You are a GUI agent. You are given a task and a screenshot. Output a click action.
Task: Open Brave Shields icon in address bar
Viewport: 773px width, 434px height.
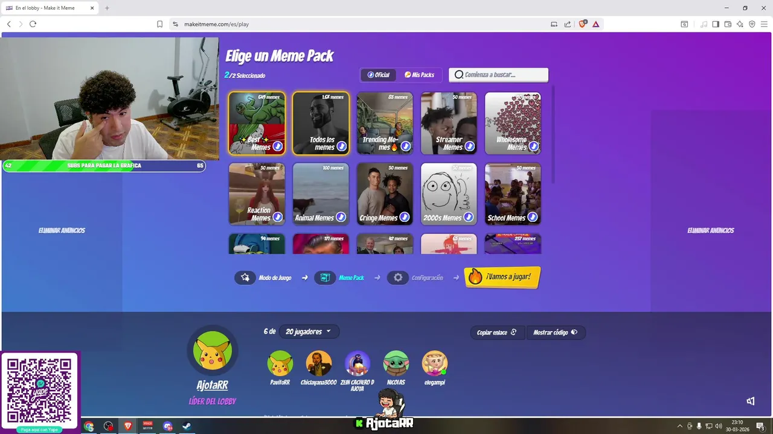(582, 24)
